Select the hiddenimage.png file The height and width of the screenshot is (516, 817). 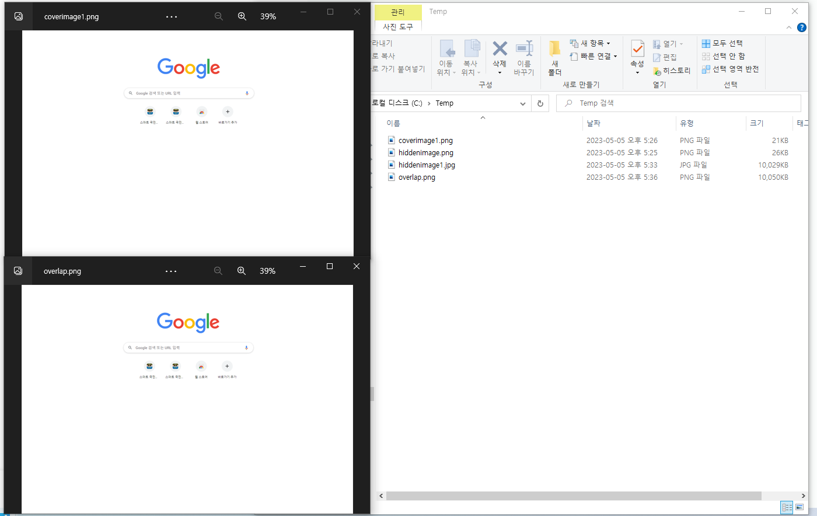click(x=426, y=153)
